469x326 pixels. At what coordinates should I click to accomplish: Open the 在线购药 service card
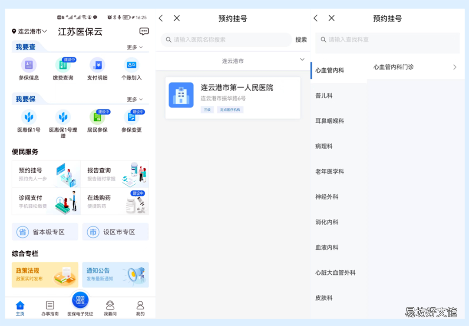point(115,201)
